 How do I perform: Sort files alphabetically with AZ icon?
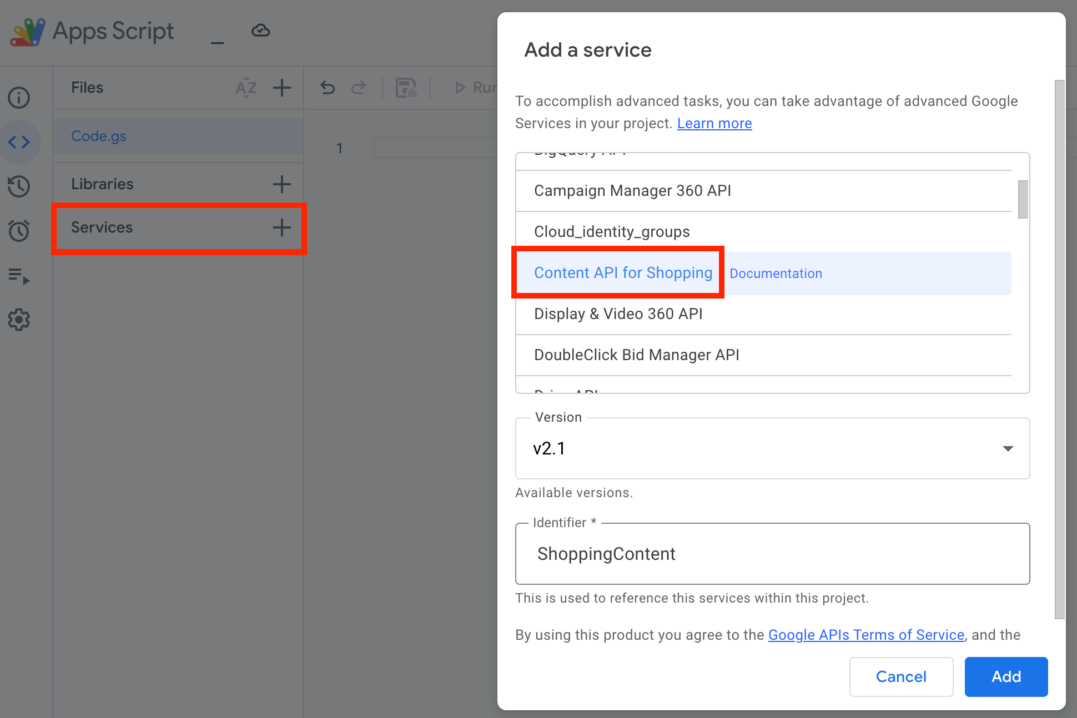pyautogui.click(x=246, y=88)
